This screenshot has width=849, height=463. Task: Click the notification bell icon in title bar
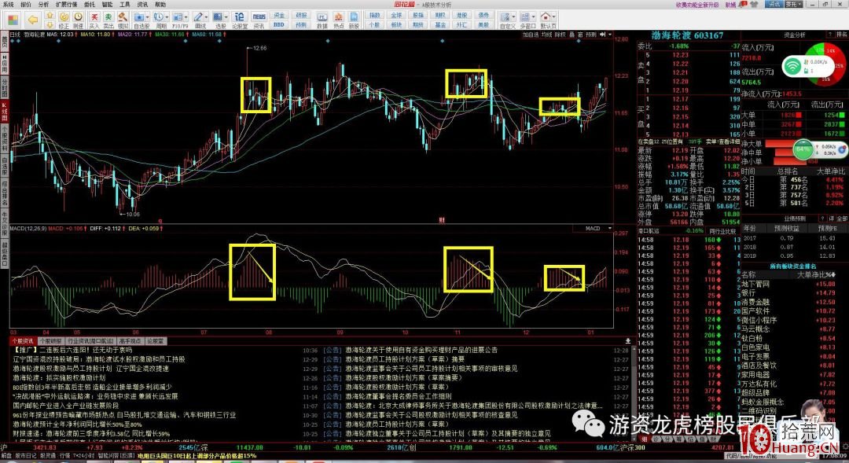pyautogui.click(x=743, y=5)
